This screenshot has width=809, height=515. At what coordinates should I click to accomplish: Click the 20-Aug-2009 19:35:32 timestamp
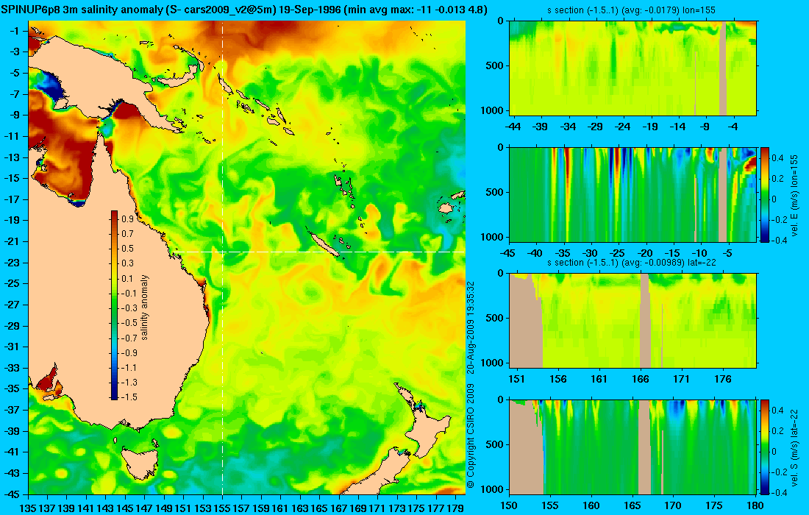click(470, 327)
